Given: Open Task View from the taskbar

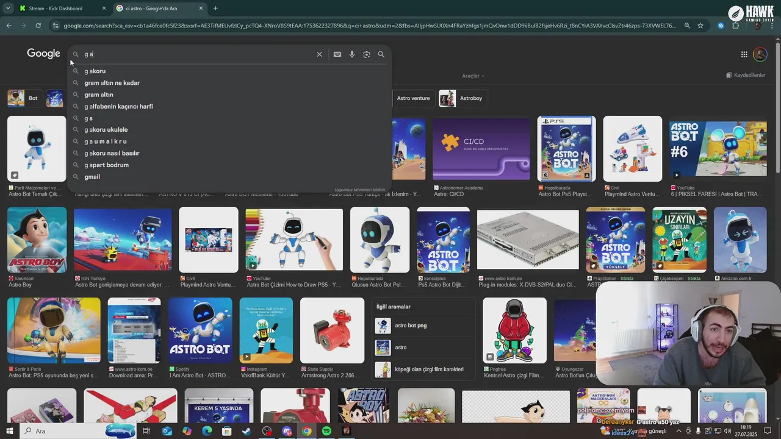Looking at the screenshot, I should click(x=146, y=431).
